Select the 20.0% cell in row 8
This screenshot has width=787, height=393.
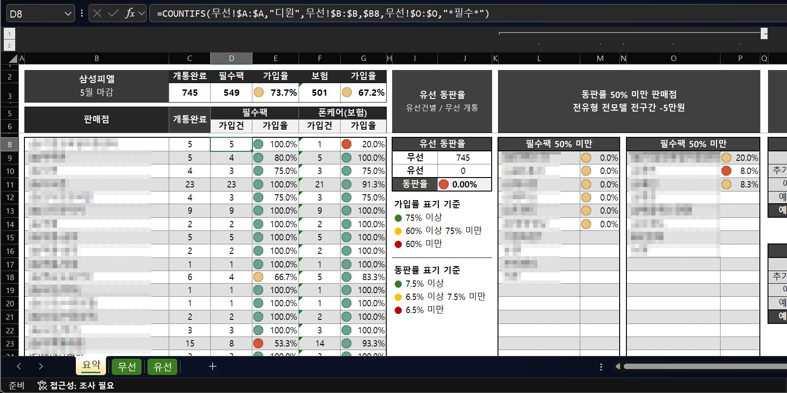[x=363, y=145]
